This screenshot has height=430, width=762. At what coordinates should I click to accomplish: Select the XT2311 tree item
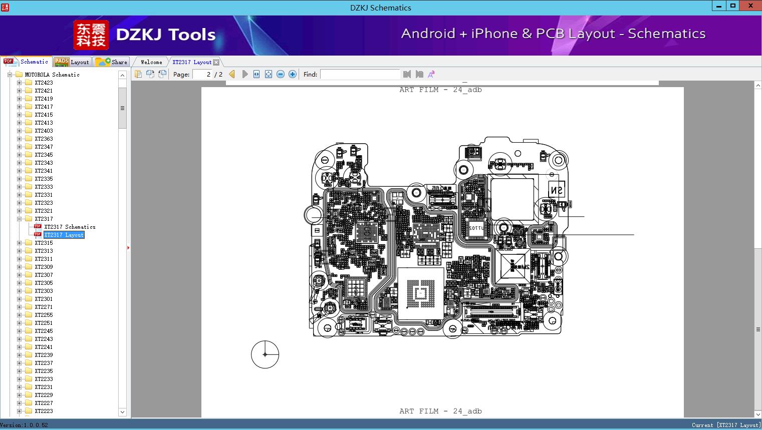[44, 259]
